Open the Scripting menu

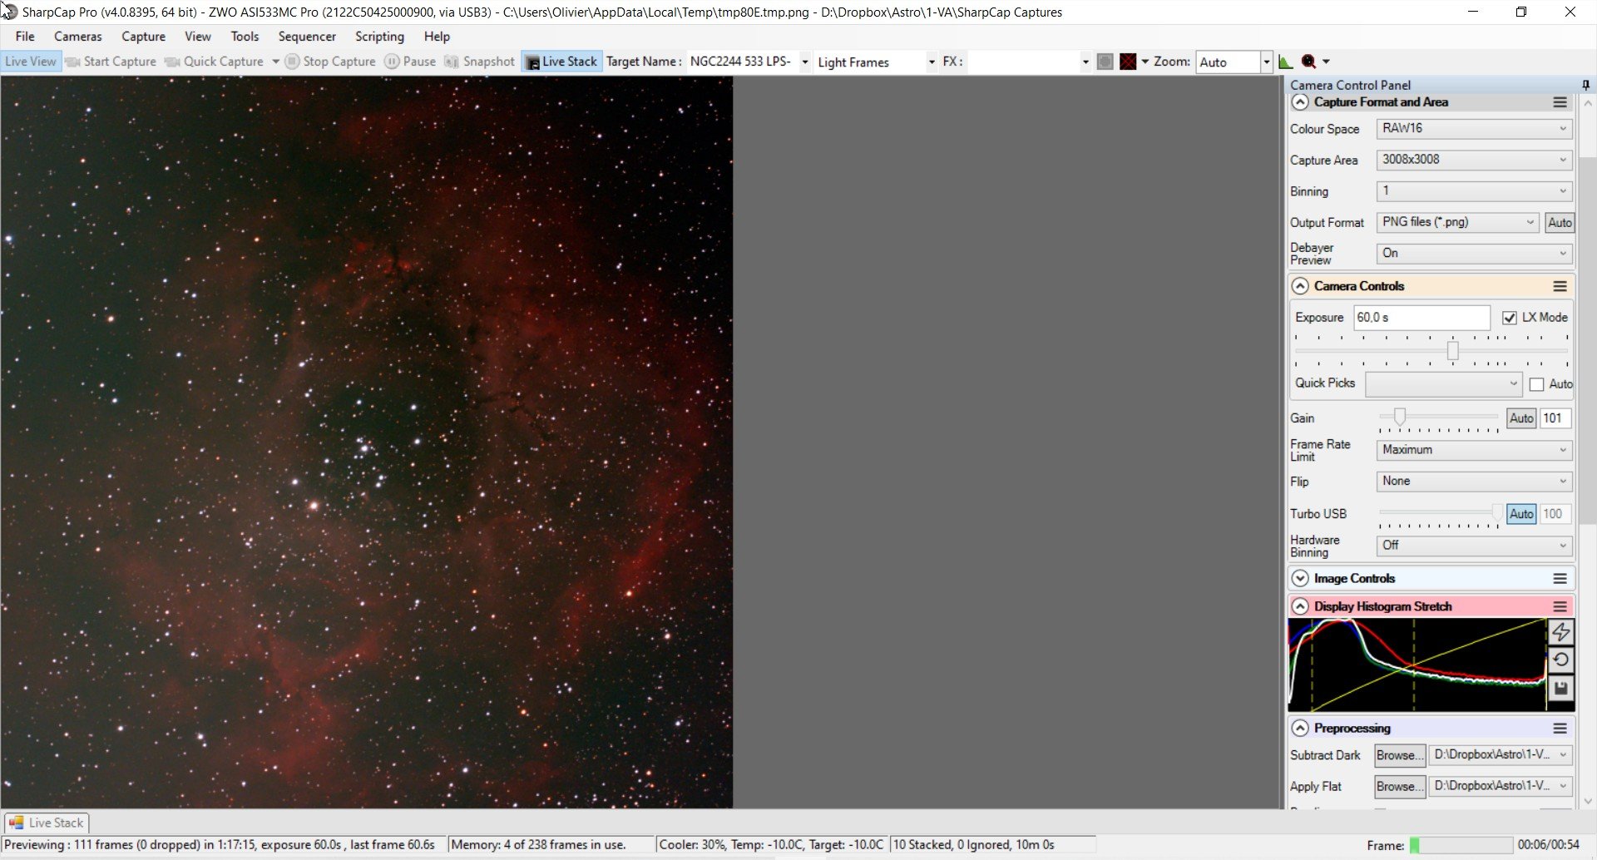tap(379, 37)
